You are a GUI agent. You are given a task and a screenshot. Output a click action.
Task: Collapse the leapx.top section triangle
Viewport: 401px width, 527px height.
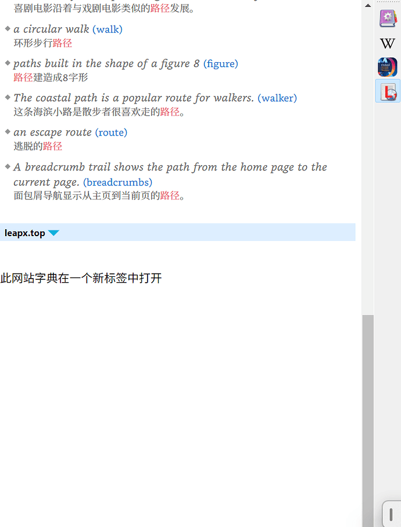(53, 233)
